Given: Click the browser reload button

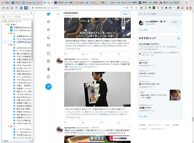Looking at the screenshot, I should pos(12,8).
